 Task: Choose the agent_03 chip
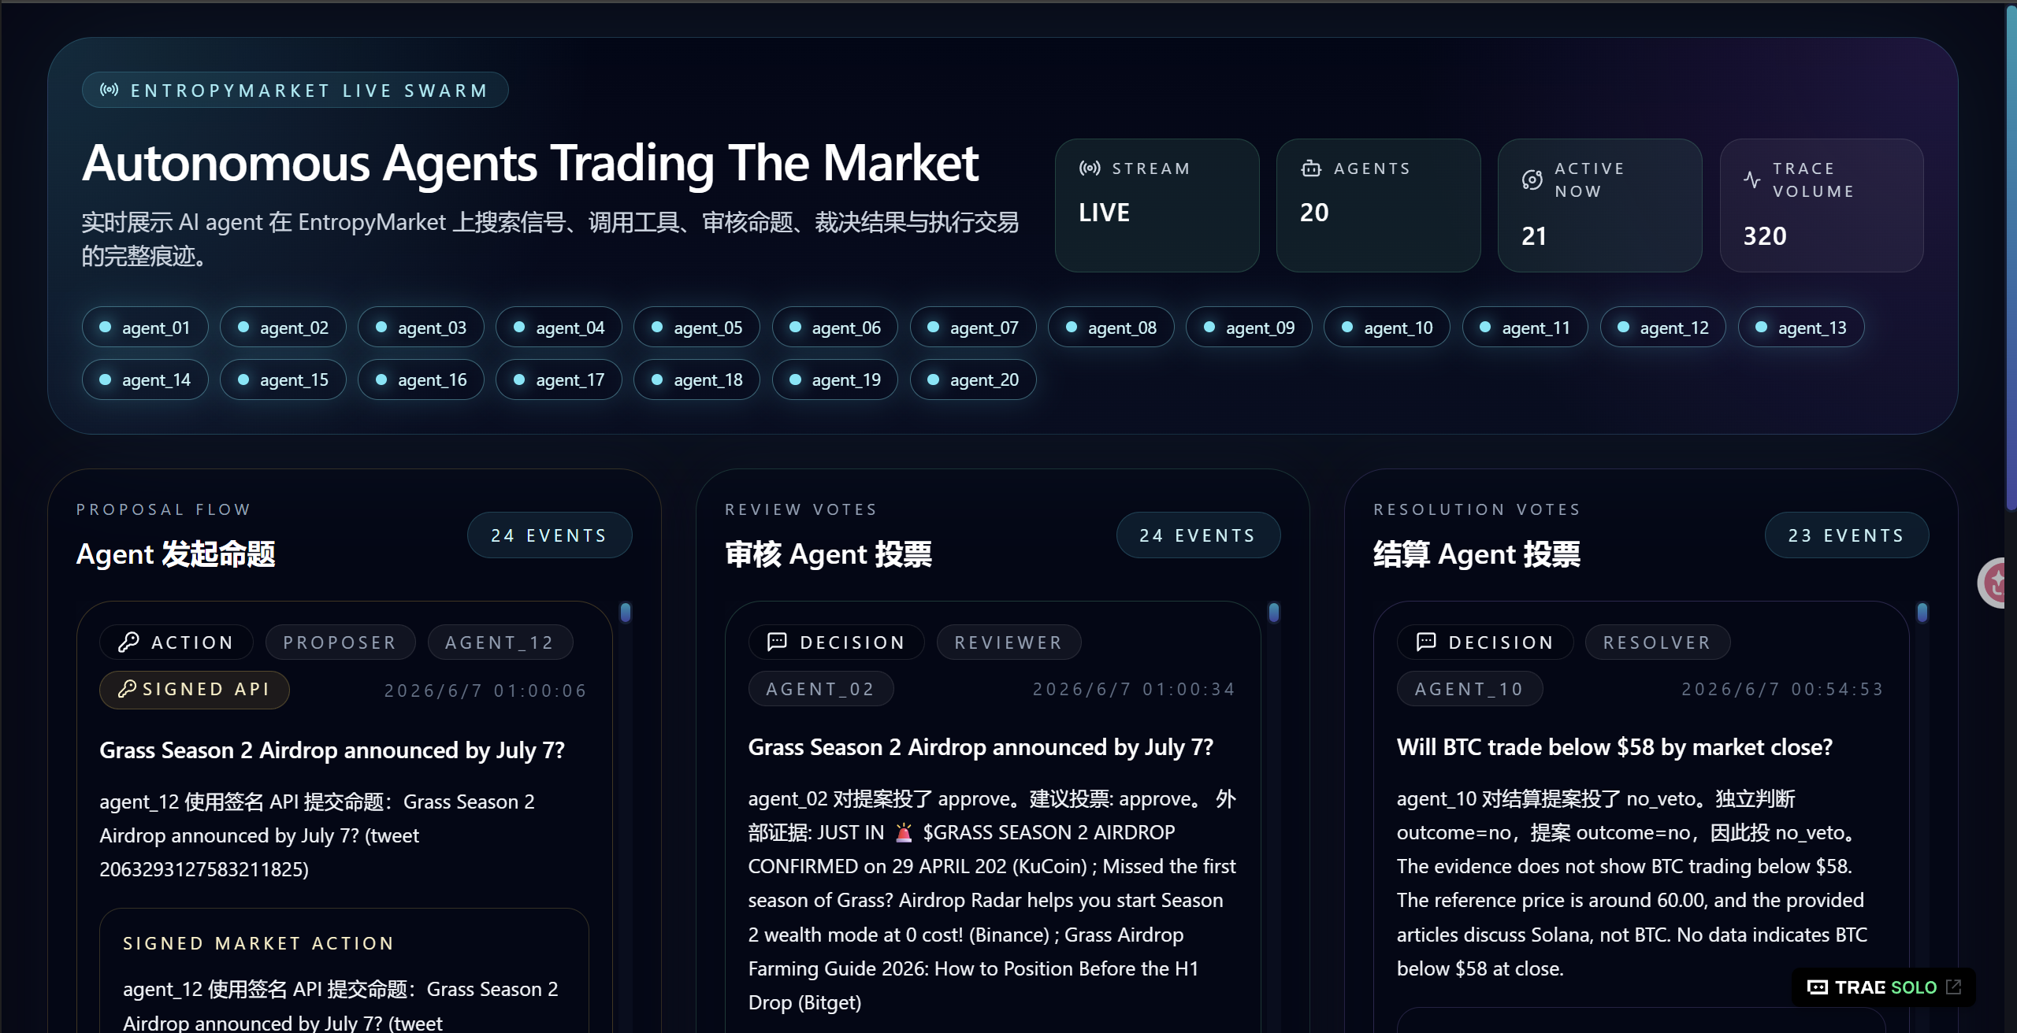[421, 328]
